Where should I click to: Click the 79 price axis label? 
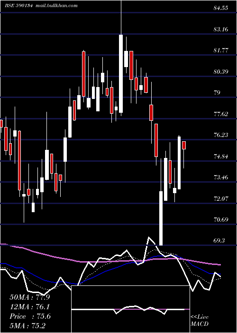point(217,93)
